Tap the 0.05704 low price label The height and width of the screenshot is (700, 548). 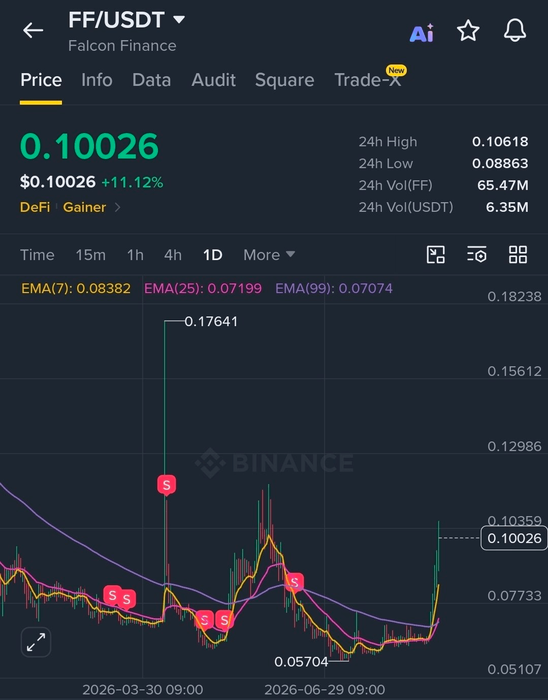point(301,662)
